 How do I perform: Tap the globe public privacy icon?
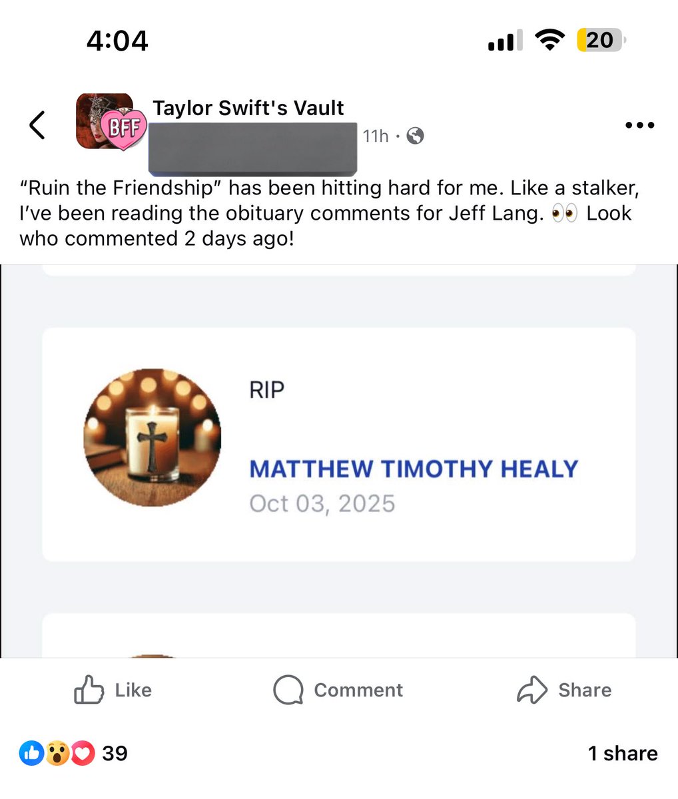click(415, 136)
